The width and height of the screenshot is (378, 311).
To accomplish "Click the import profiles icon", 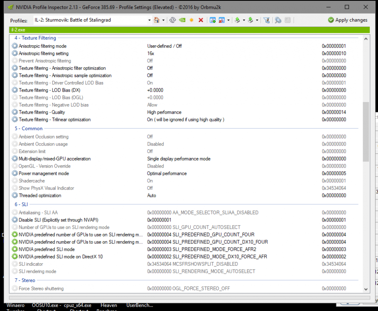I will 250,20.
